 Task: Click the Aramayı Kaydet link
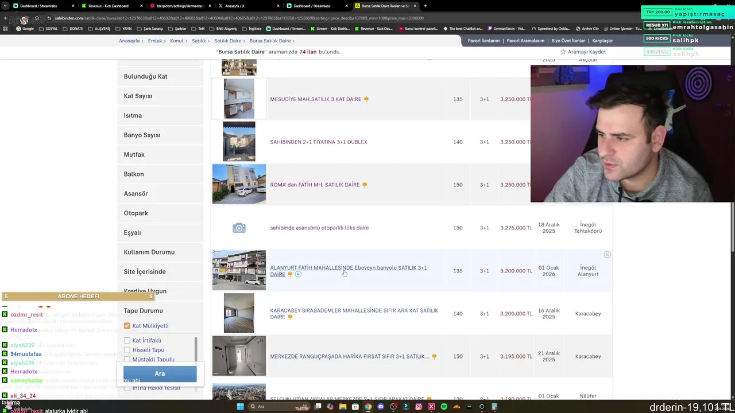pos(587,52)
